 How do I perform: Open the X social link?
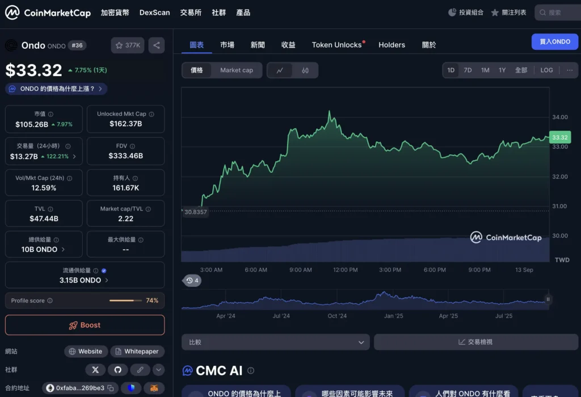click(x=95, y=370)
